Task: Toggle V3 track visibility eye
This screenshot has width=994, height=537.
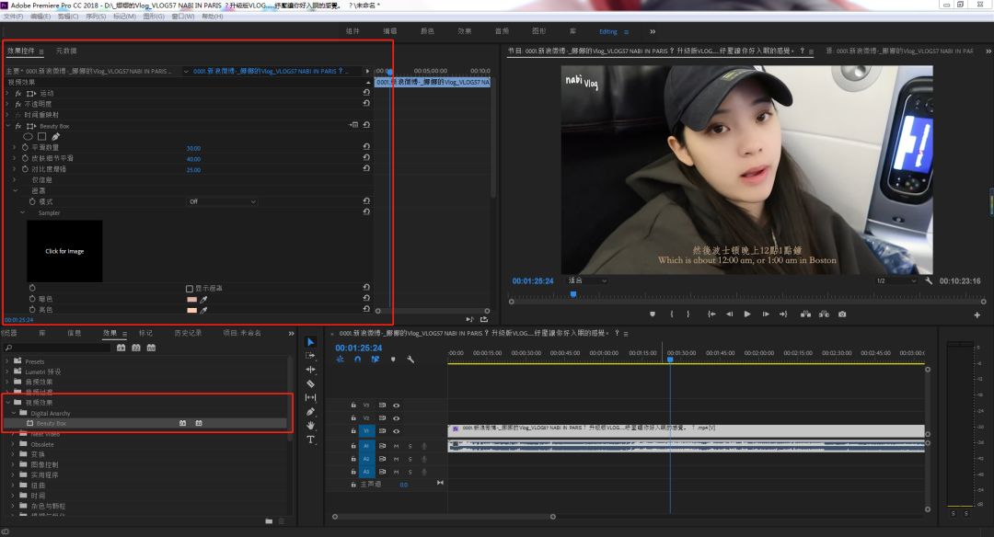Action: click(396, 406)
